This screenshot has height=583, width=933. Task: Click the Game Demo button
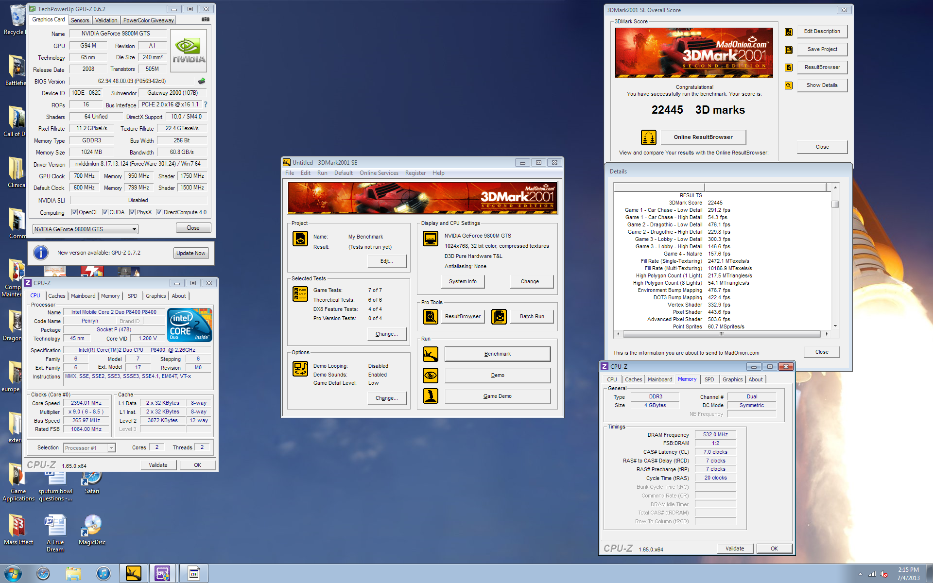498,396
